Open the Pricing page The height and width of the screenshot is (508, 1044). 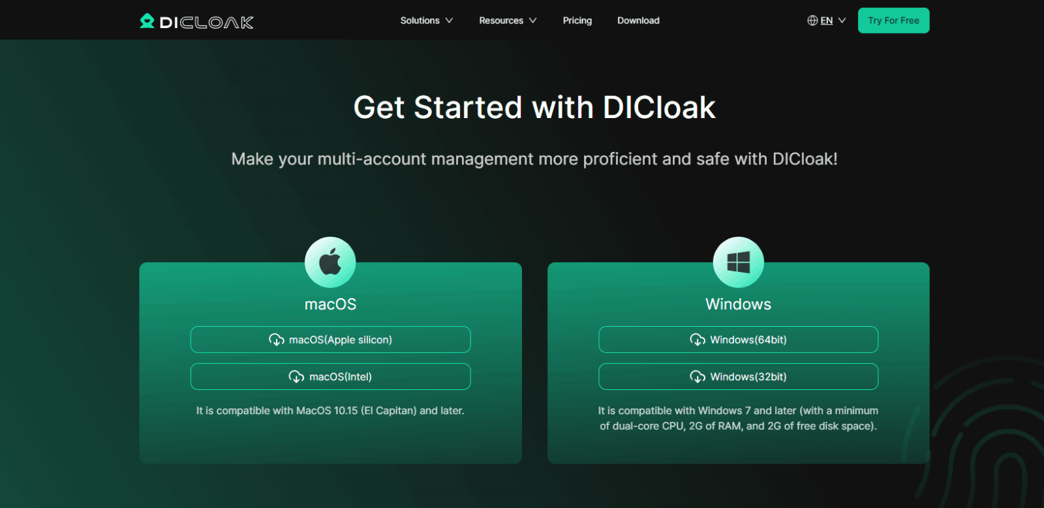[x=577, y=20]
